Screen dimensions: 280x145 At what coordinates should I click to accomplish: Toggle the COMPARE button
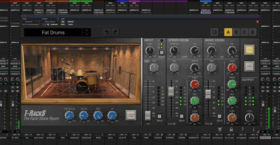(x=54, y=24)
